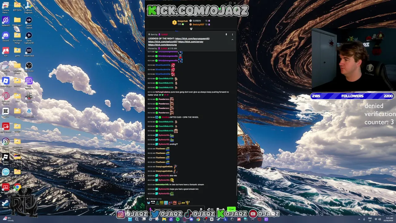Open the ENG language indicator in tray
This screenshot has height=223, width=396.
(x=370, y=219)
